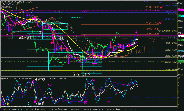The height and width of the screenshot is (111, 184).
Task: Select the Set_Fibo_Price_Any_V2 indicator label
Action: [x=10, y=4]
